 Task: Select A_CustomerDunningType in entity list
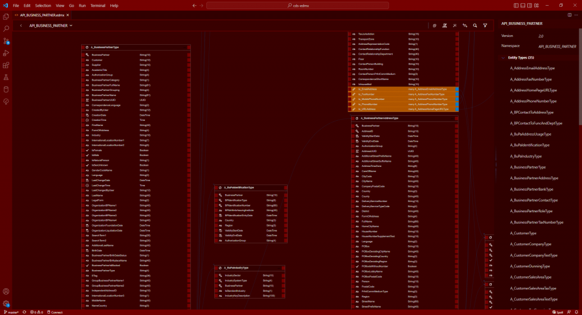click(x=530, y=266)
